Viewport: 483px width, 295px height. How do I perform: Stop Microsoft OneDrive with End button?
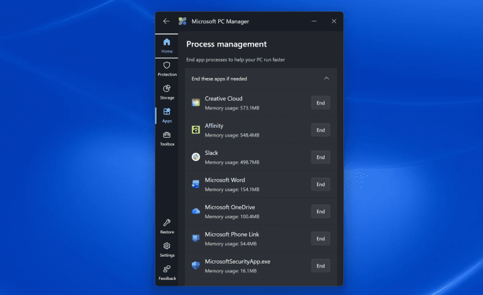click(320, 211)
